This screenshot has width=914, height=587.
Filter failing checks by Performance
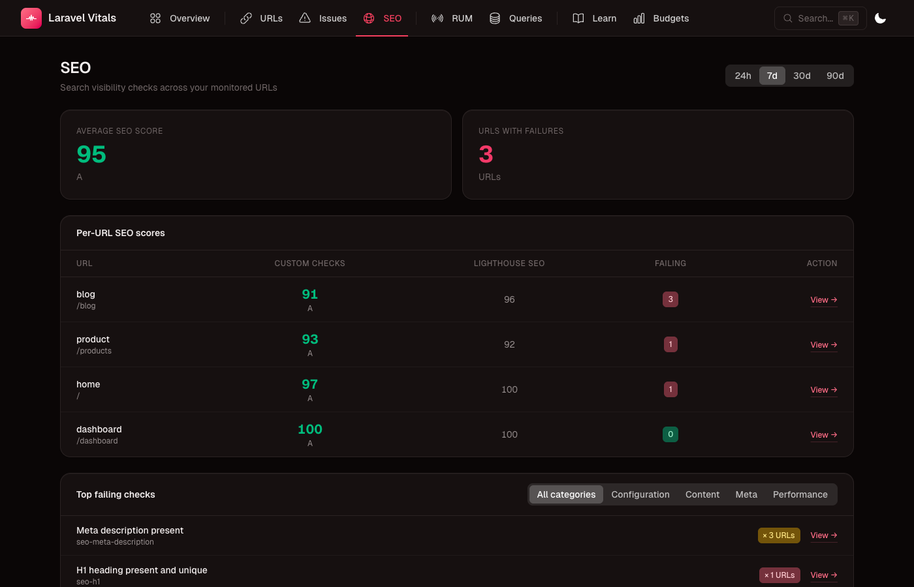pos(800,494)
